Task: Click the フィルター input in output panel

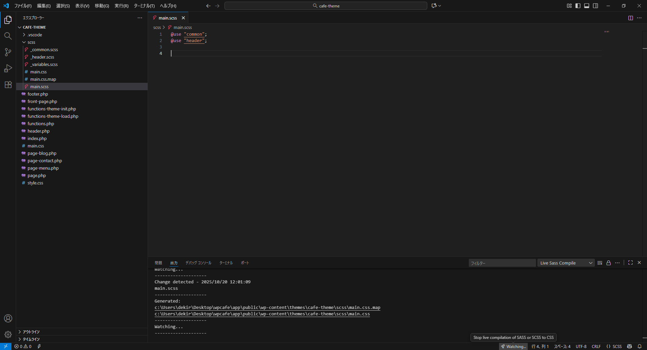Action: point(502,263)
